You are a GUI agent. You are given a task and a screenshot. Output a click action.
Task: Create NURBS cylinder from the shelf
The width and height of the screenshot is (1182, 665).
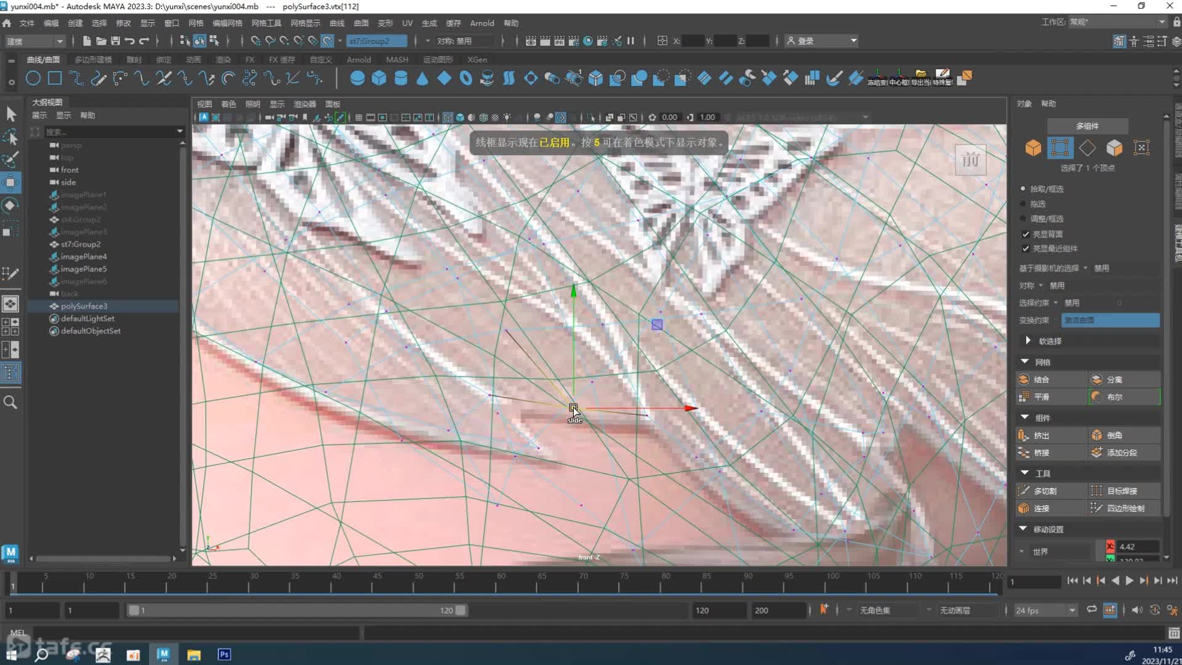point(401,78)
